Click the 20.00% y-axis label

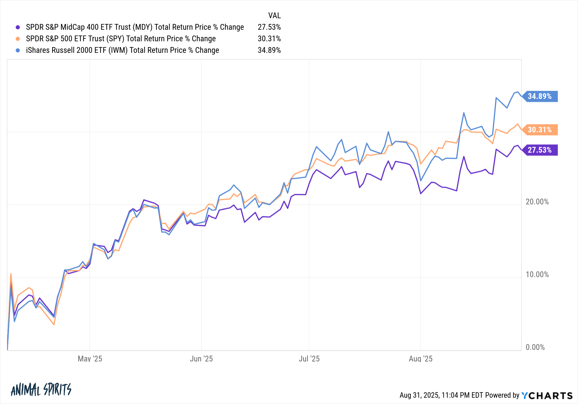537,202
